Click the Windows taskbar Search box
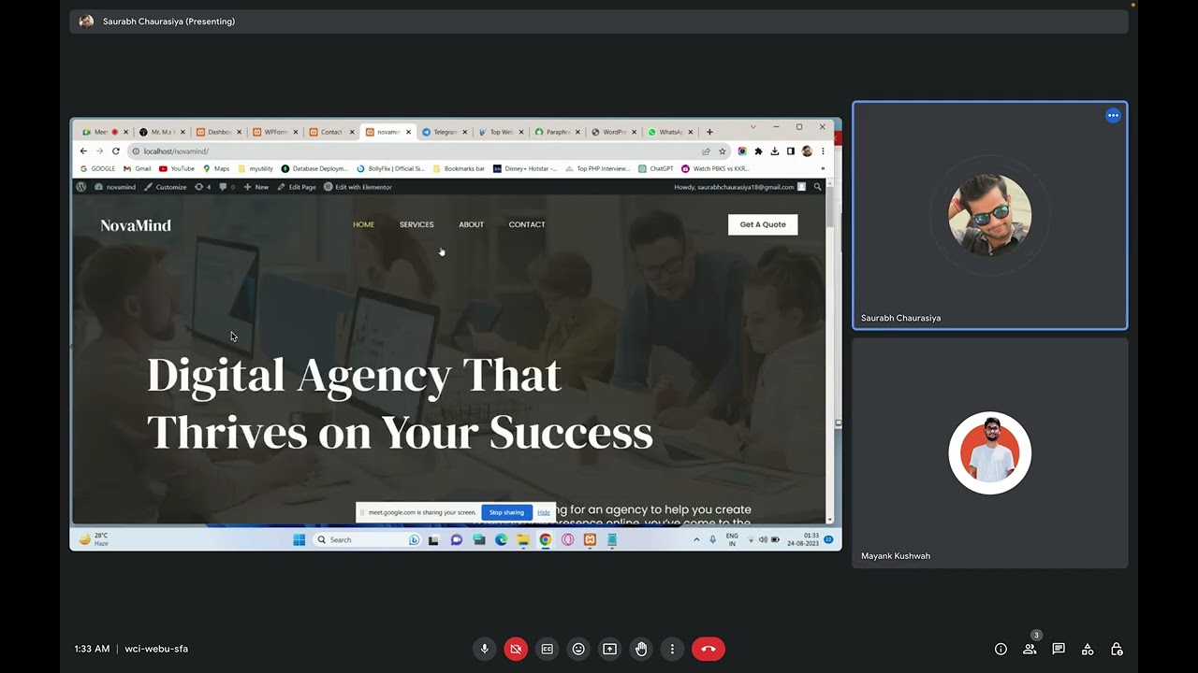 coord(367,539)
